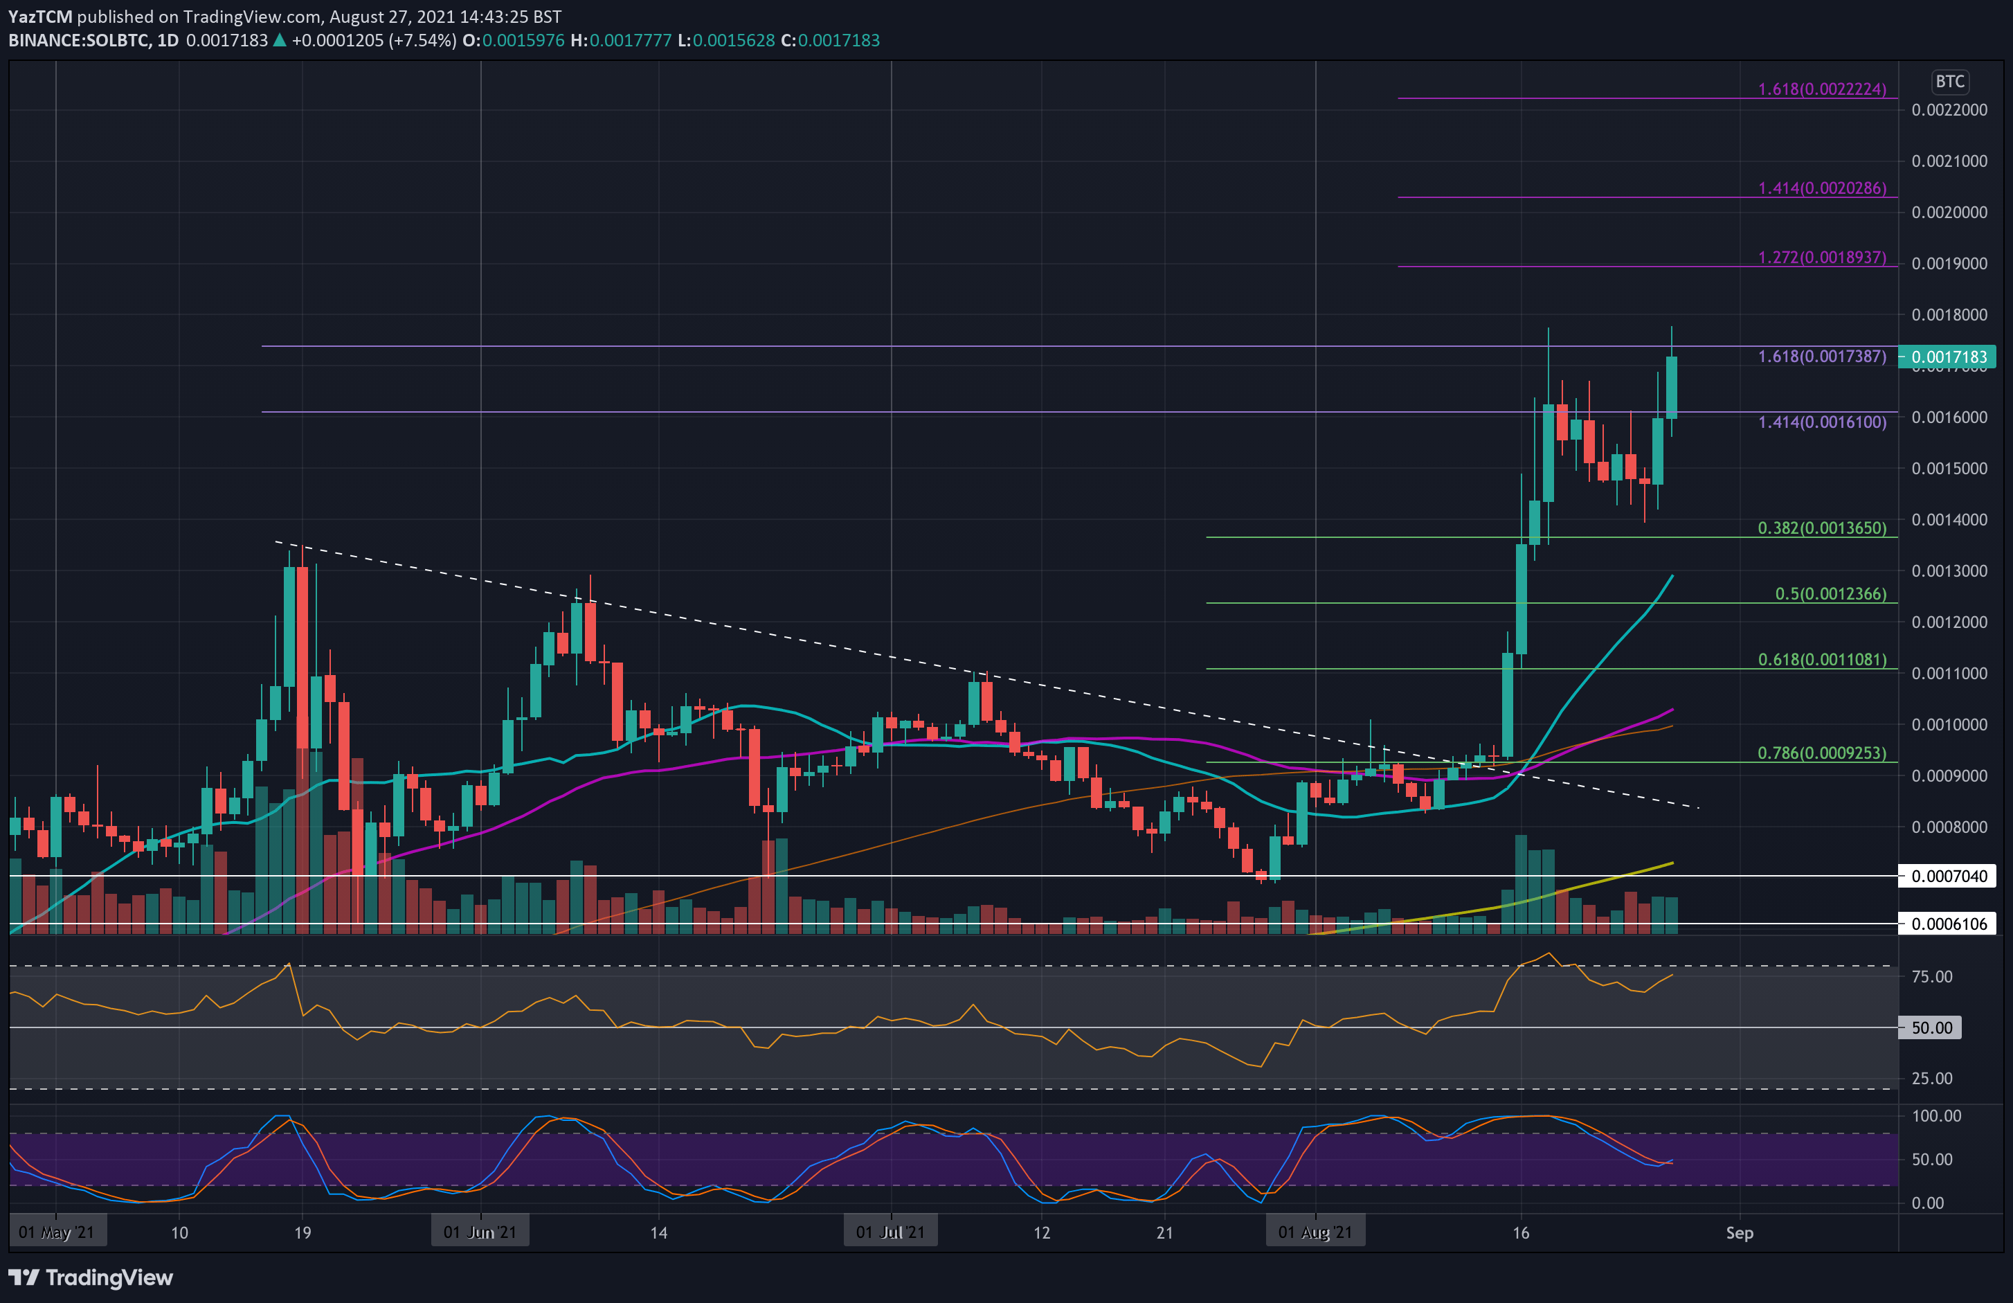Screen dimensions: 2013x1303
Task: Click the 1.618(0.0022224) Fibonacci label
Action: [1822, 89]
